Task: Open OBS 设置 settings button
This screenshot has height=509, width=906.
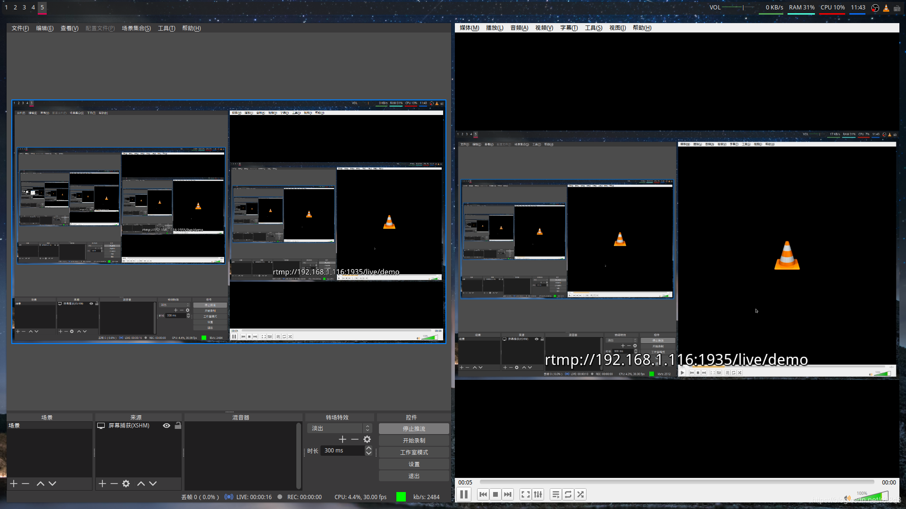Action: [x=414, y=464]
